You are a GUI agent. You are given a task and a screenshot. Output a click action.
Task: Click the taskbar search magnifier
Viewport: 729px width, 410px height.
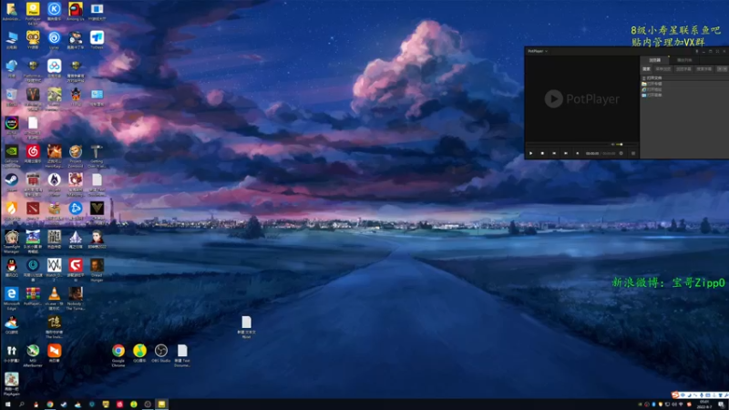tap(21, 405)
